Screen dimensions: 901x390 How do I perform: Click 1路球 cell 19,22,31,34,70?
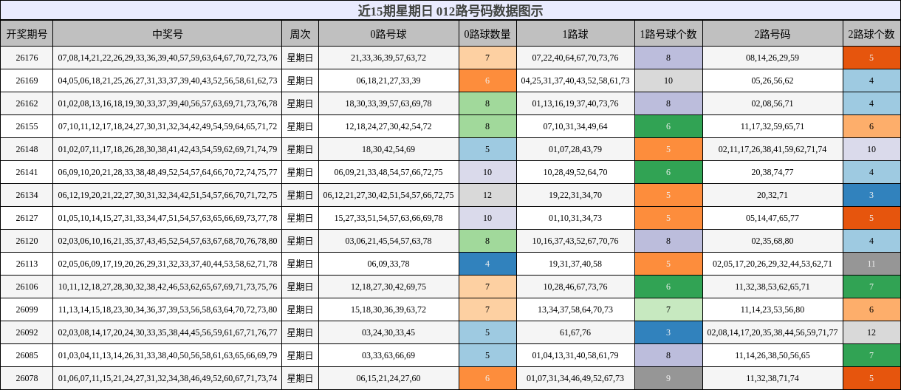[x=575, y=195]
